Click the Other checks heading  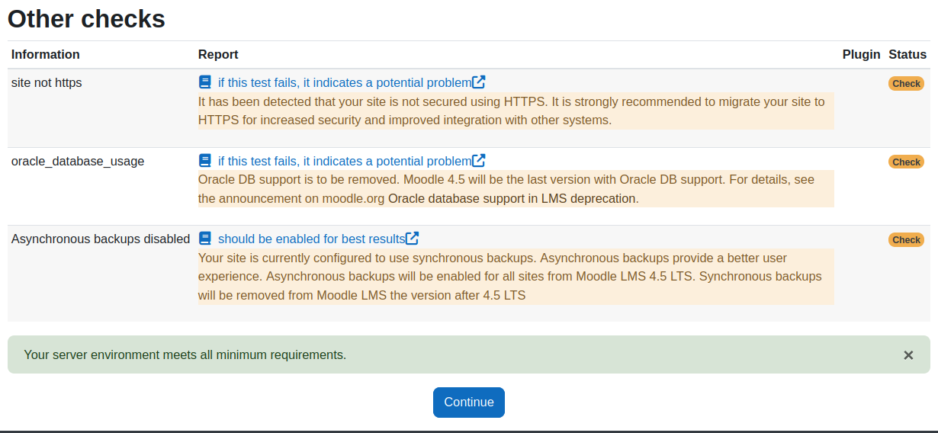tap(86, 18)
